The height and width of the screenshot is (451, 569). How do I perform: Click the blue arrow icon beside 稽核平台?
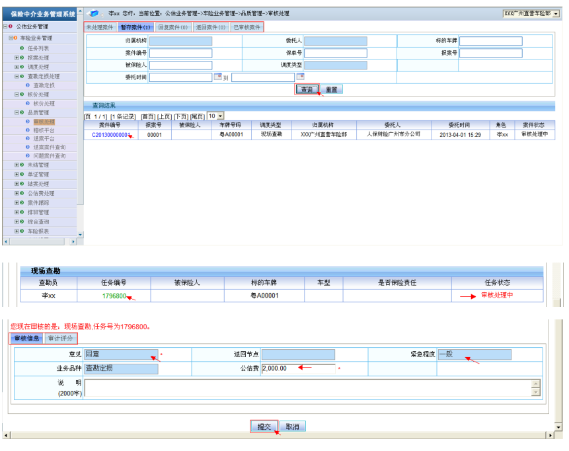[x=28, y=130]
